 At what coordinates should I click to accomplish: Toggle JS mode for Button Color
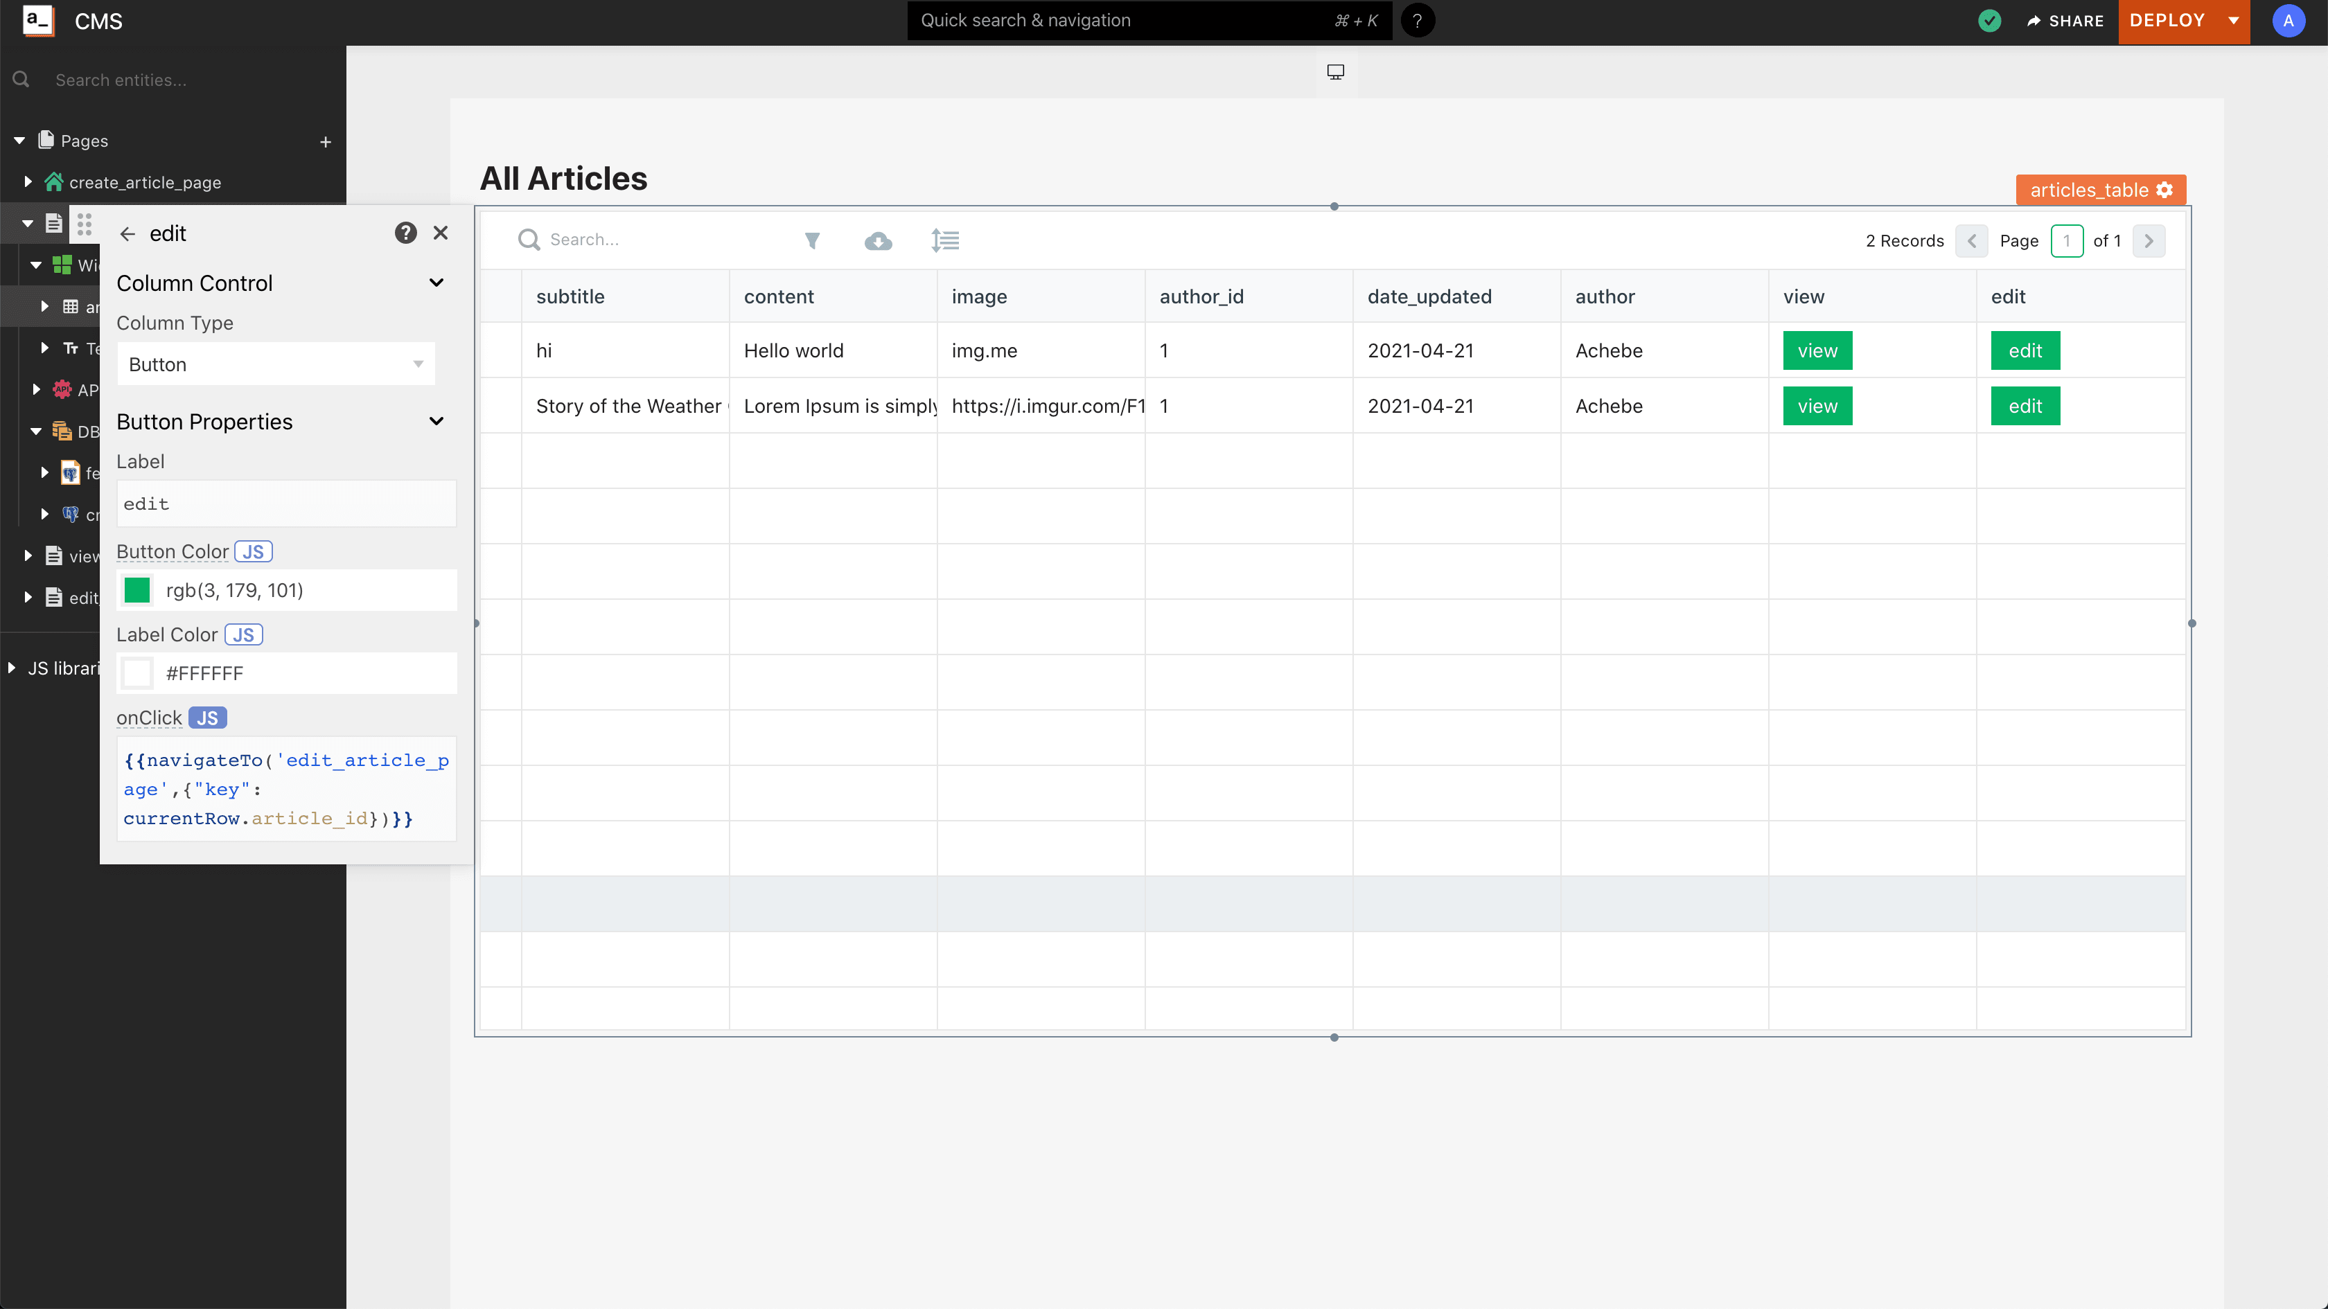click(254, 552)
